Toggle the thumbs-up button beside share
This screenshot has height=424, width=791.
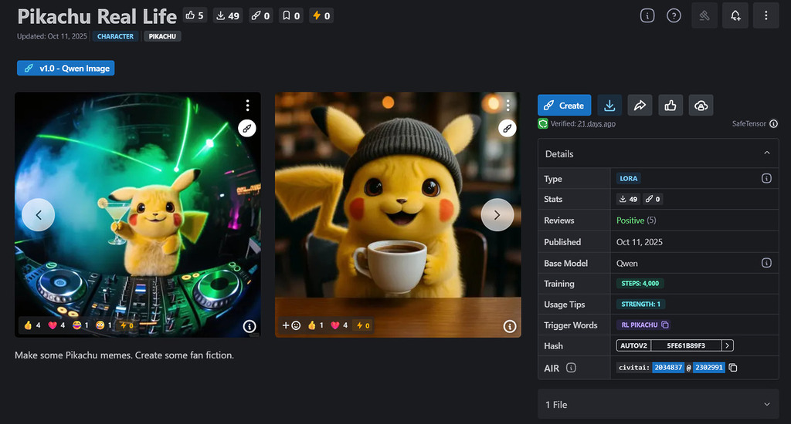click(670, 106)
